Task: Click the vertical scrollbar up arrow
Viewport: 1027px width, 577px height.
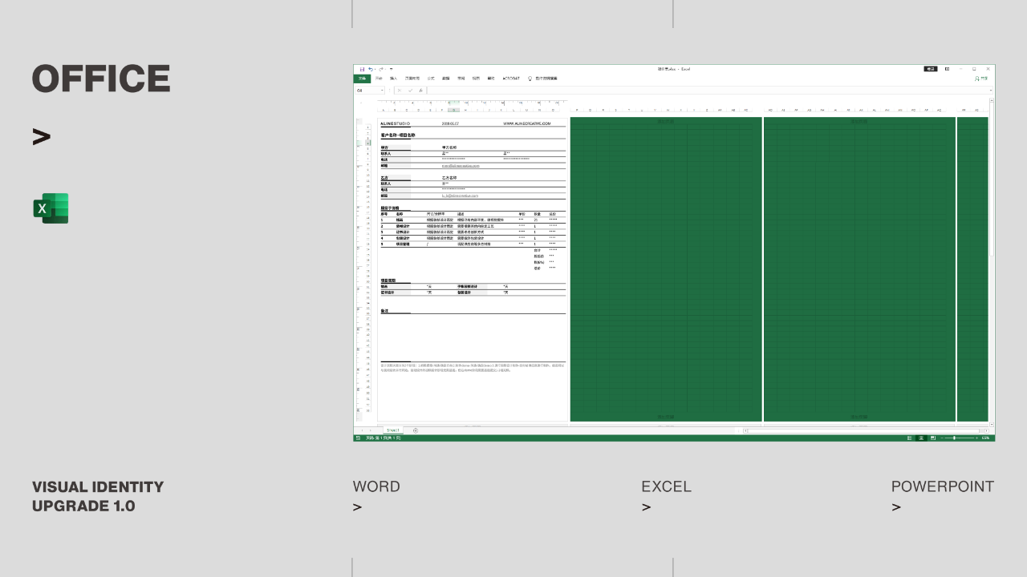Action: [992, 101]
